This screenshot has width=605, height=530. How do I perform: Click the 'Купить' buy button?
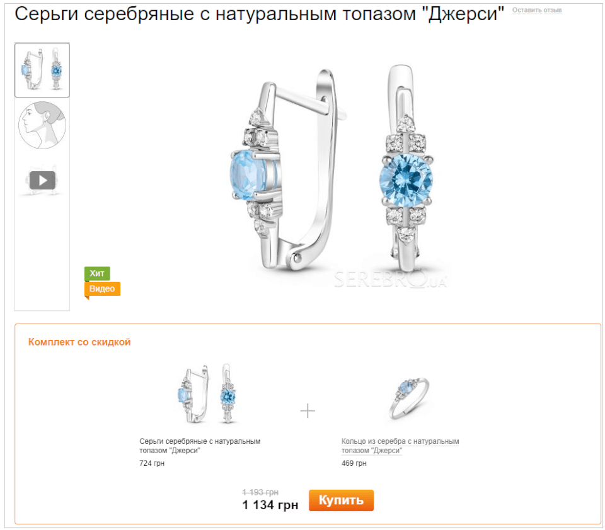(341, 500)
